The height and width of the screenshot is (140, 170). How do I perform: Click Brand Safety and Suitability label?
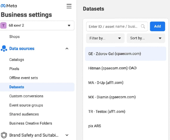coord(34,135)
